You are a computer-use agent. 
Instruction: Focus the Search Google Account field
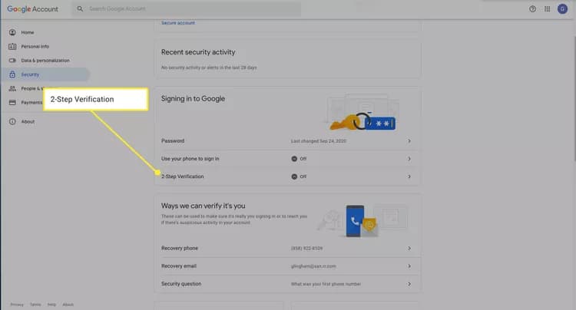(x=187, y=8)
